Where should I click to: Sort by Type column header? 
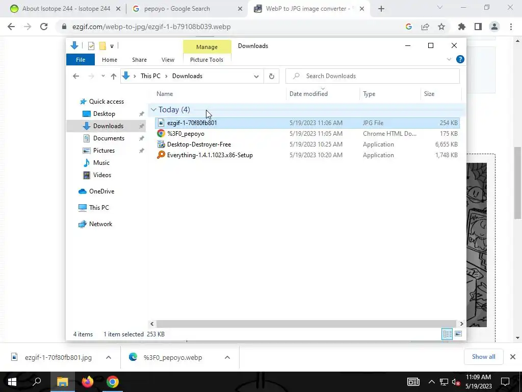tap(369, 94)
